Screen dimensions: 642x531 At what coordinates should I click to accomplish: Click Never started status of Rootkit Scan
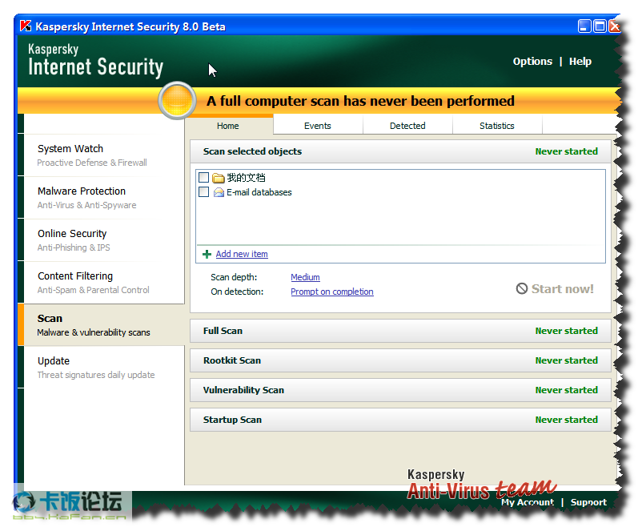(567, 360)
